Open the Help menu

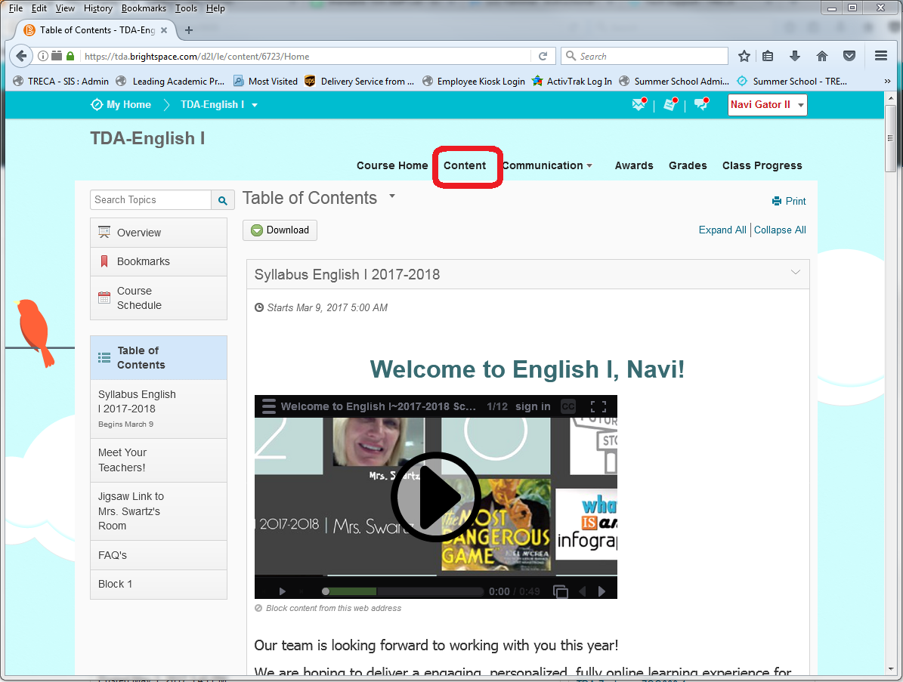pos(215,8)
